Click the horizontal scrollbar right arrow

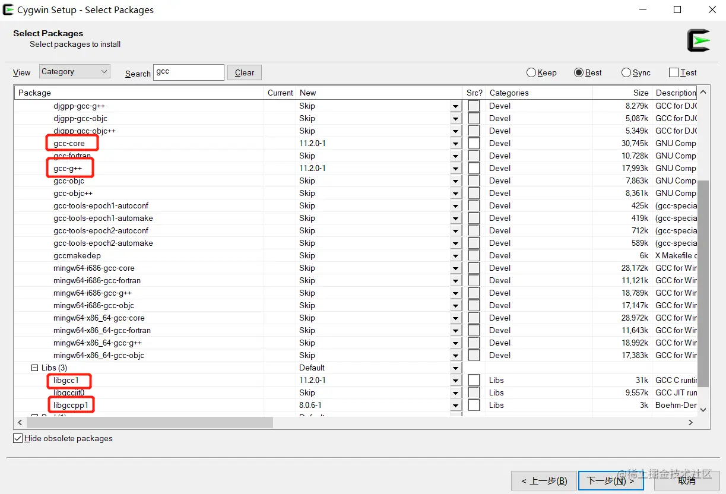click(690, 422)
